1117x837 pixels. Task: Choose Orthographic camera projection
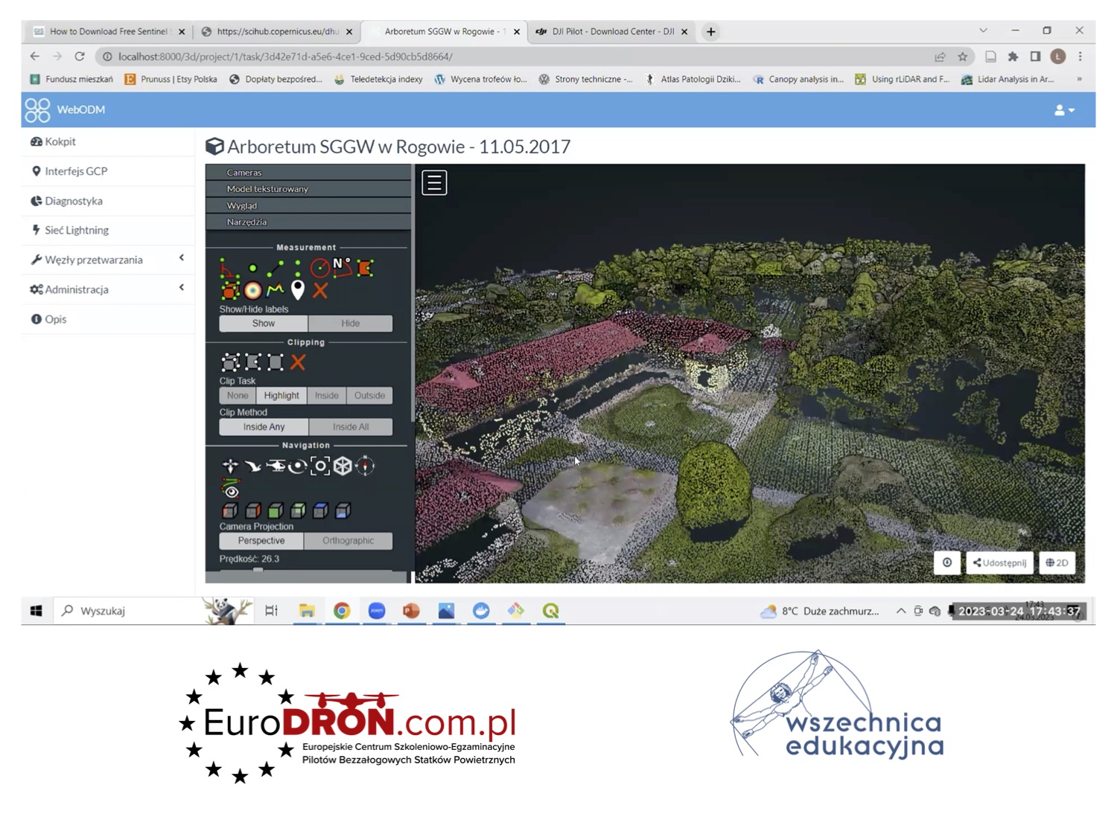click(x=348, y=541)
